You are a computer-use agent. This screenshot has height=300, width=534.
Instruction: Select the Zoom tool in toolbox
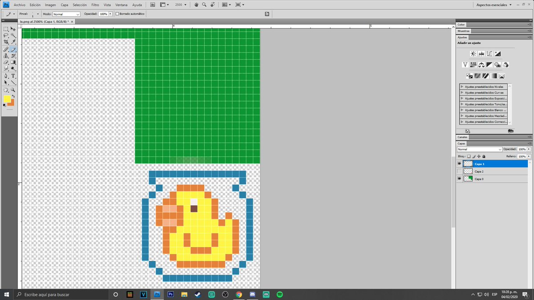point(13,90)
